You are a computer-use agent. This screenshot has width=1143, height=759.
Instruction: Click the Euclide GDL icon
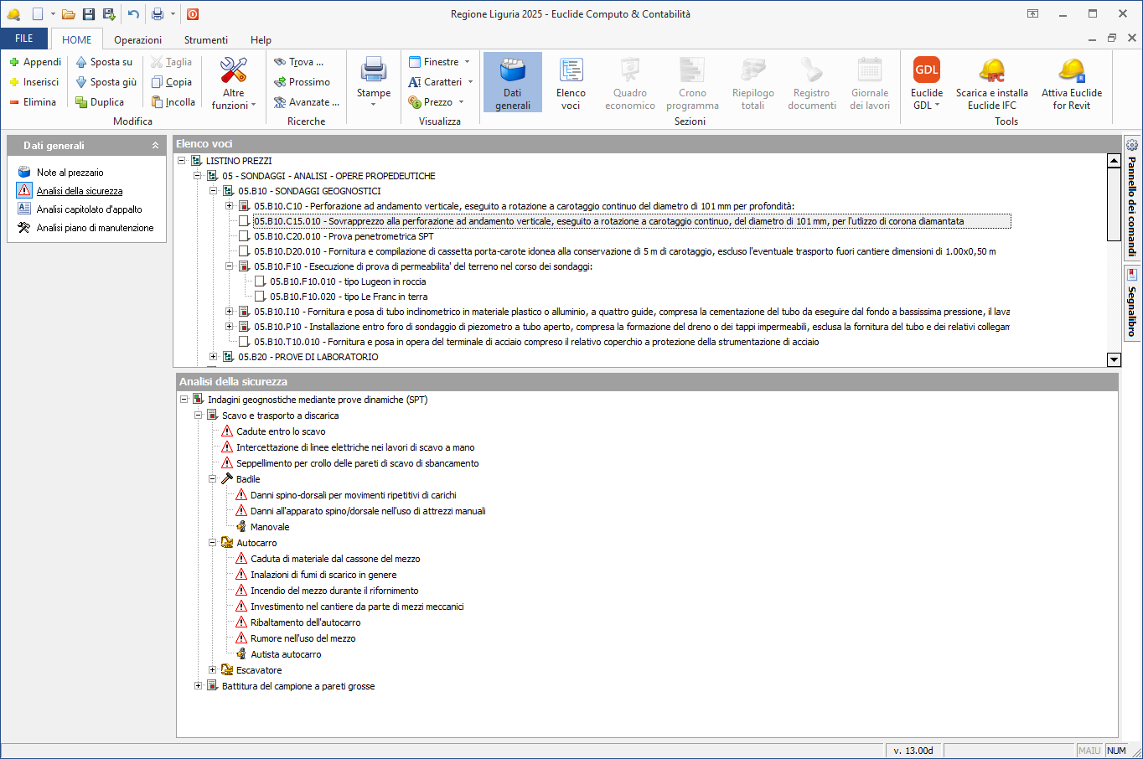point(926,71)
